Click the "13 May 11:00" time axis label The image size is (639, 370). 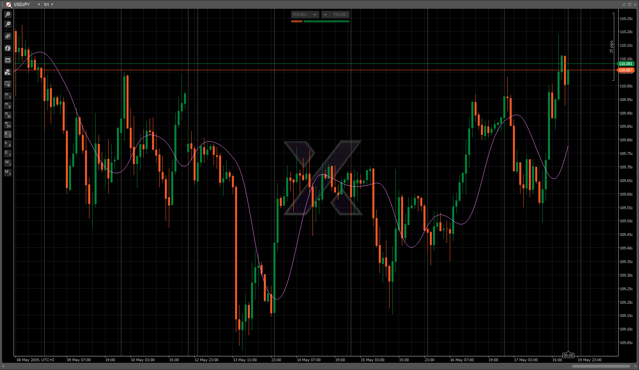pos(245,360)
